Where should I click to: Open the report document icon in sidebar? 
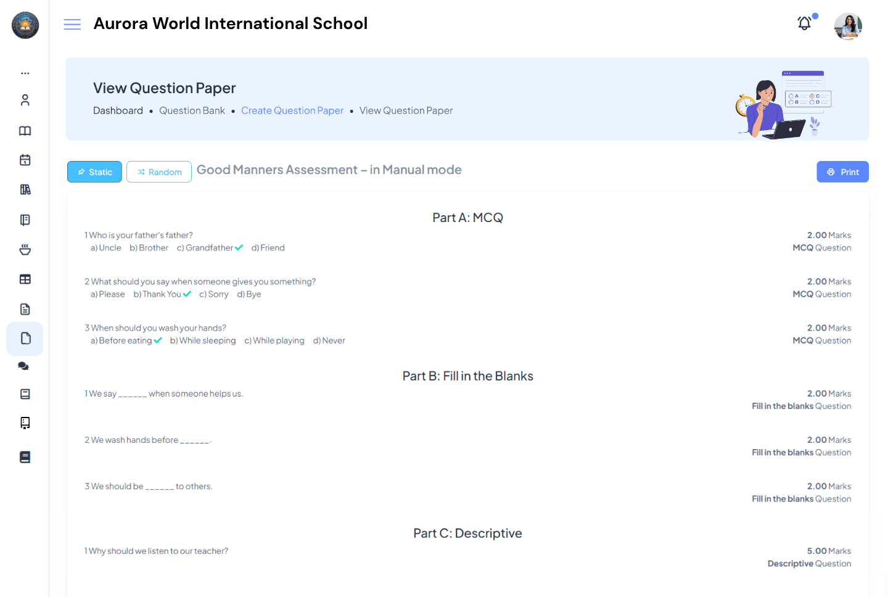25,308
